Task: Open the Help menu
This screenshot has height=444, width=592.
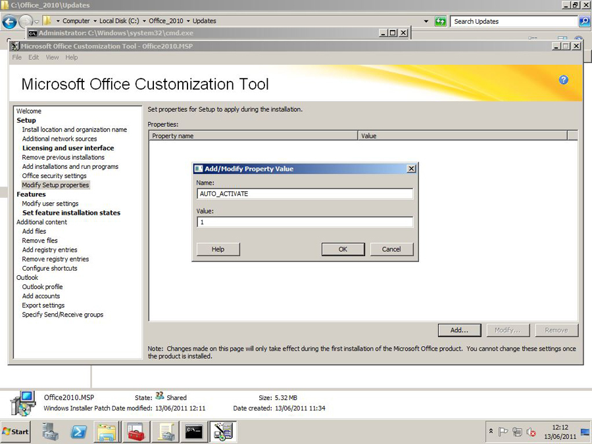Action: [x=71, y=57]
